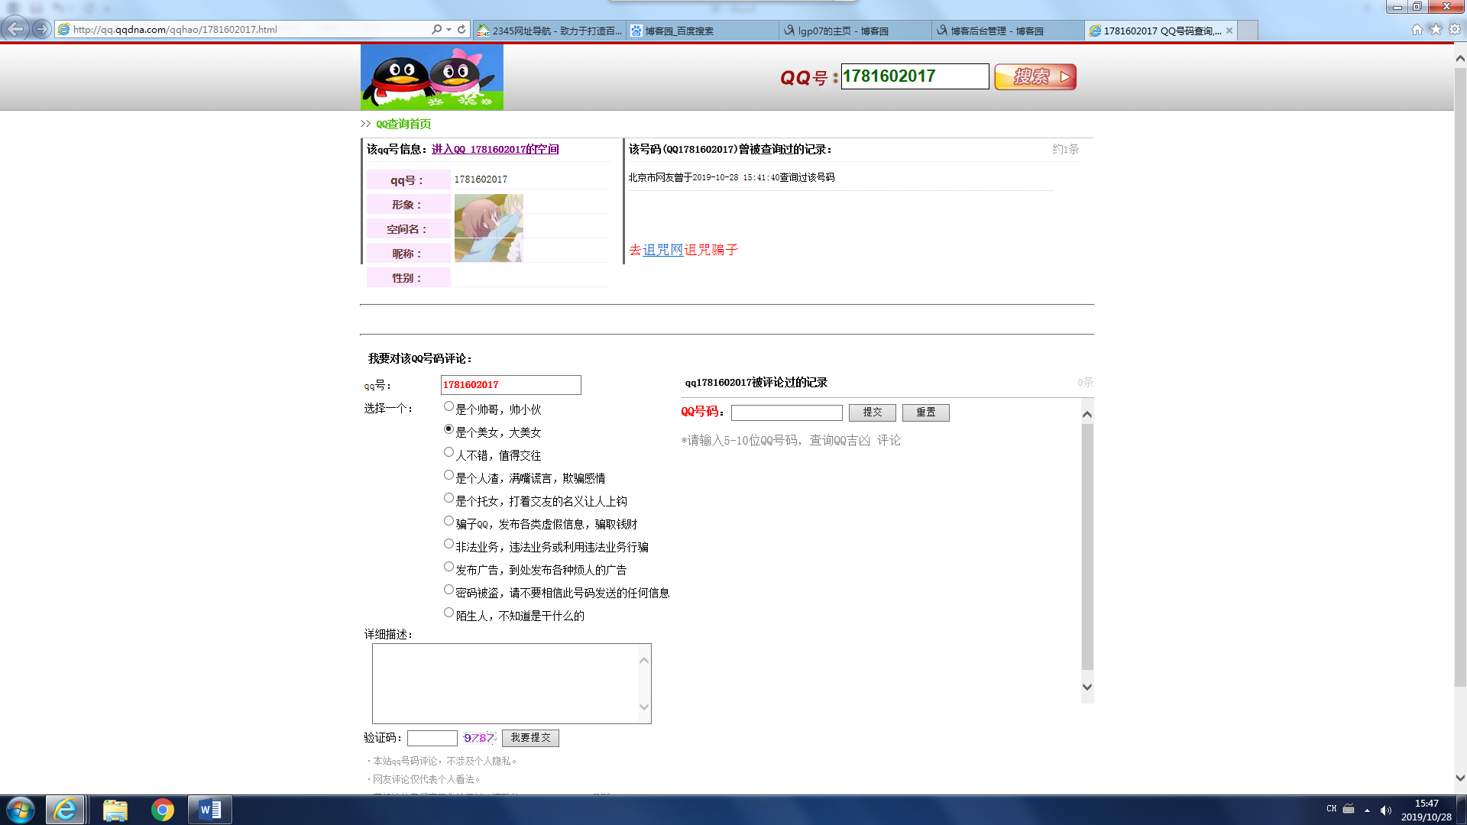Switch to the 2345网址导航 tab
This screenshot has height=825, width=1467.
pos(549,31)
